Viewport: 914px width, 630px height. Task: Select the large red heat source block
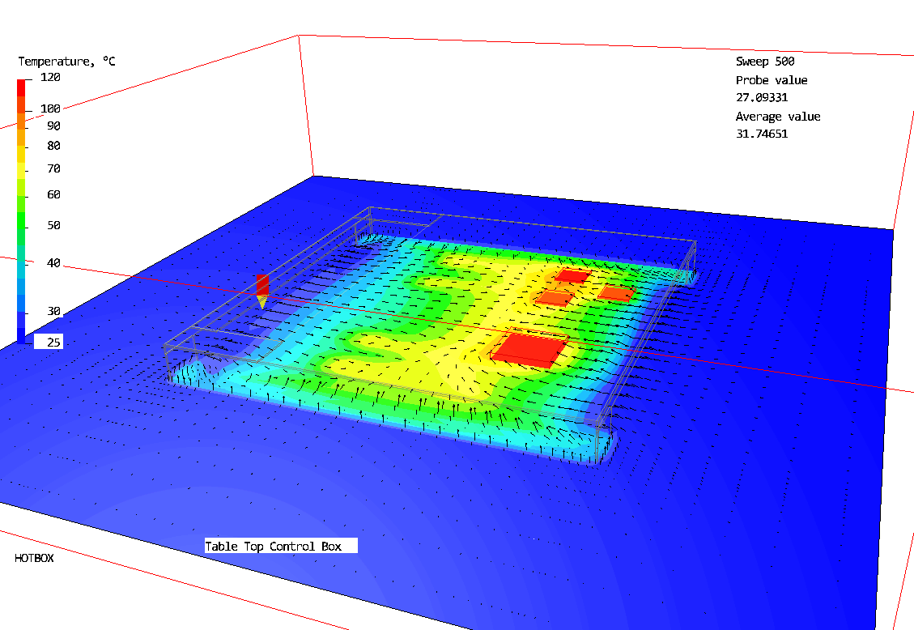(x=529, y=349)
